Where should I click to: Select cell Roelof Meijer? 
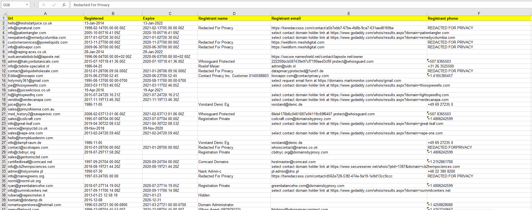[x=234, y=66]
